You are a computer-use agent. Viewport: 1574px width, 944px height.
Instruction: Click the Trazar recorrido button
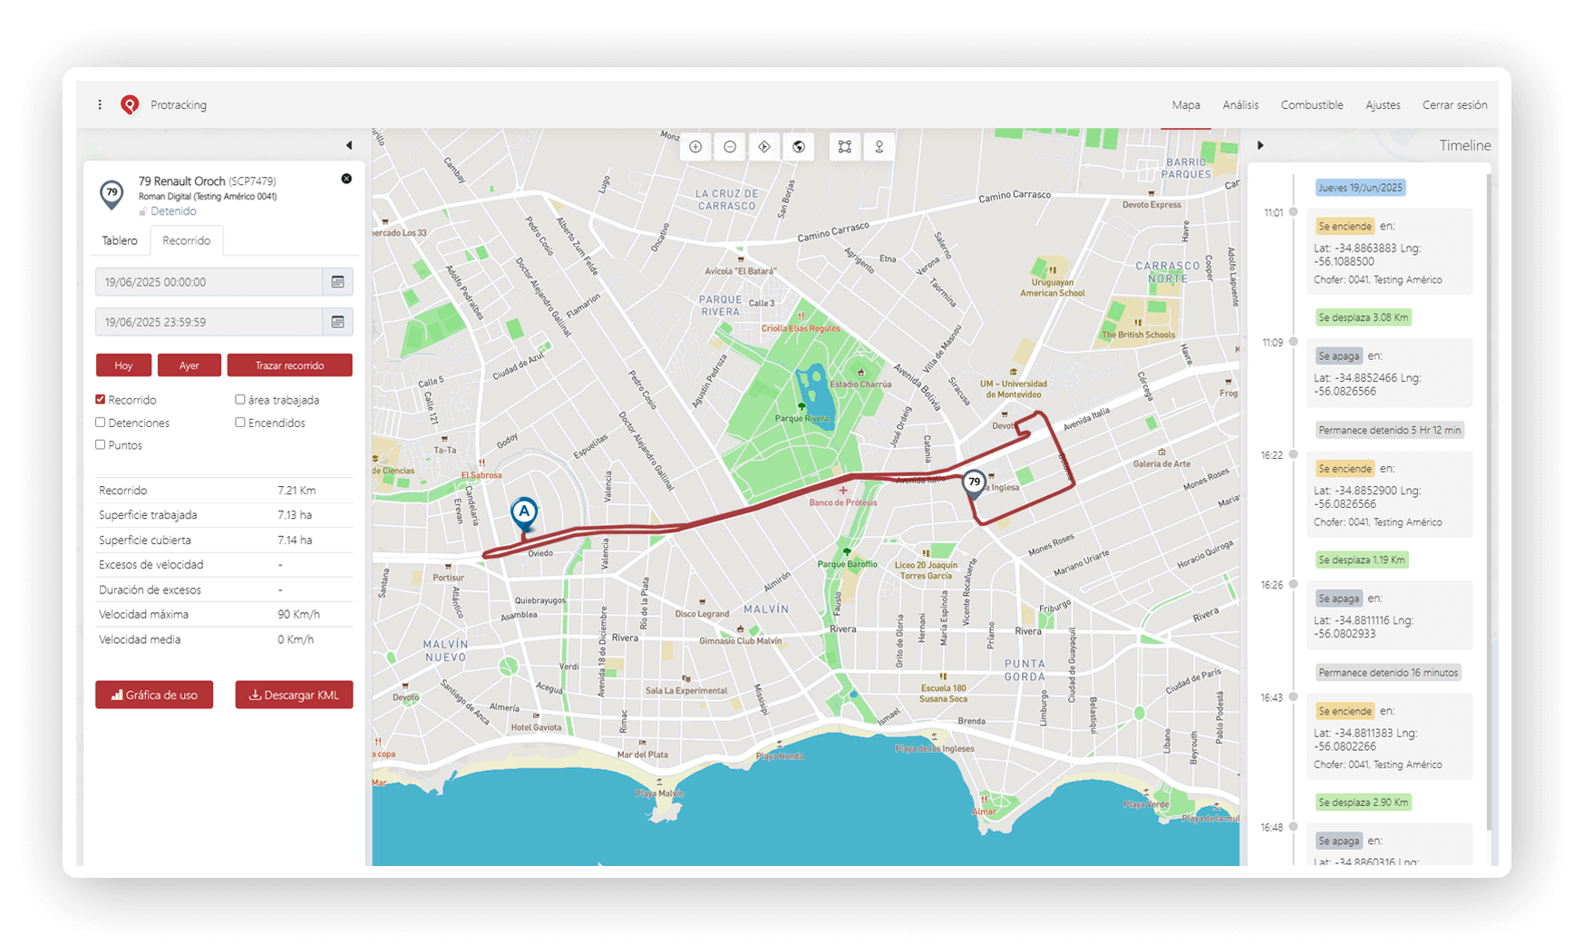(289, 365)
